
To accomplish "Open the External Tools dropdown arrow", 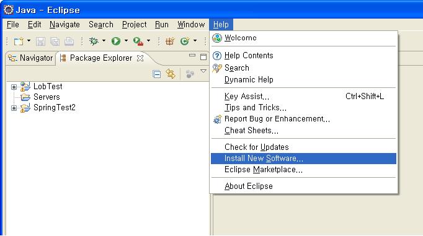I will [148, 41].
